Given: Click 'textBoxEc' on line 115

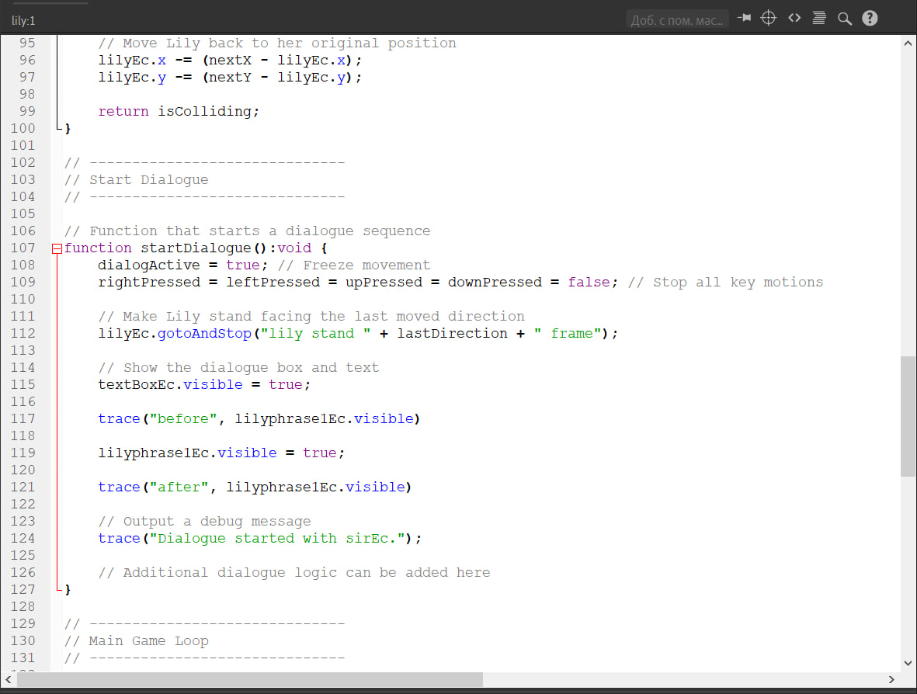Looking at the screenshot, I should tap(136, 385).
